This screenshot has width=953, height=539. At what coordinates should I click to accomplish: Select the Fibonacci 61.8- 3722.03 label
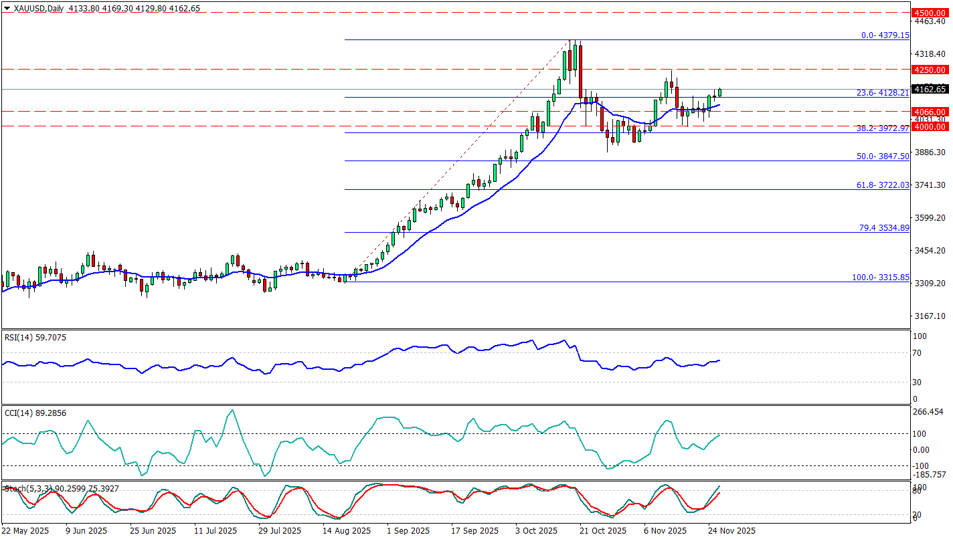(x=883, y=185)
